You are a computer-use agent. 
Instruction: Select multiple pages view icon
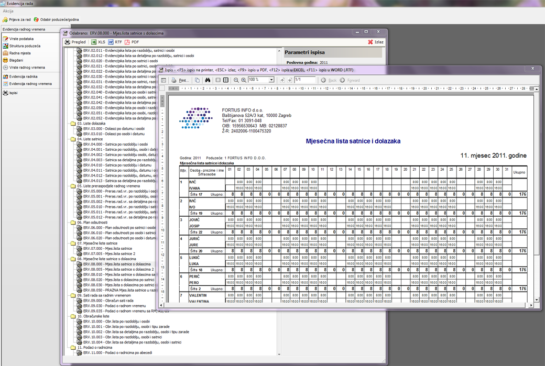click(225, 80)
